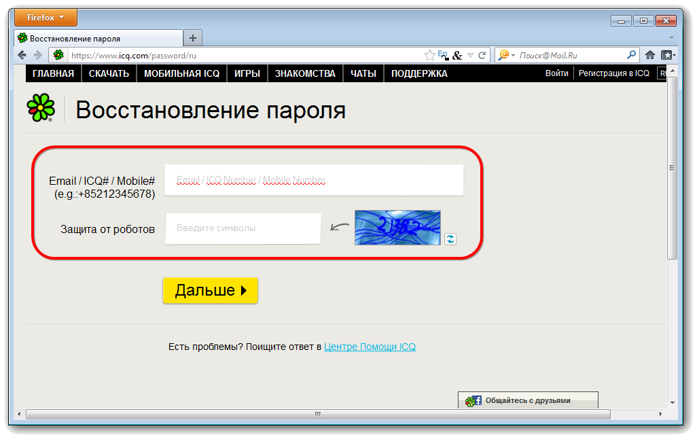697x439 pixels.
Task: Click the Введите символы captcha field
Action: pyautogui.click(x=243, y=228)
